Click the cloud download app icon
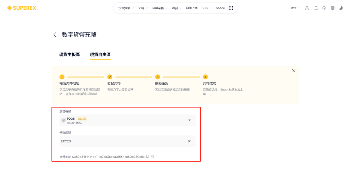350x176 pixels. 324,8
